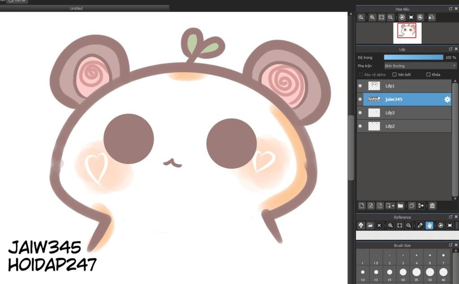459x284 pixels.
Task: Zoom out on the Reference panel image
Action: (x=409, y=225)
